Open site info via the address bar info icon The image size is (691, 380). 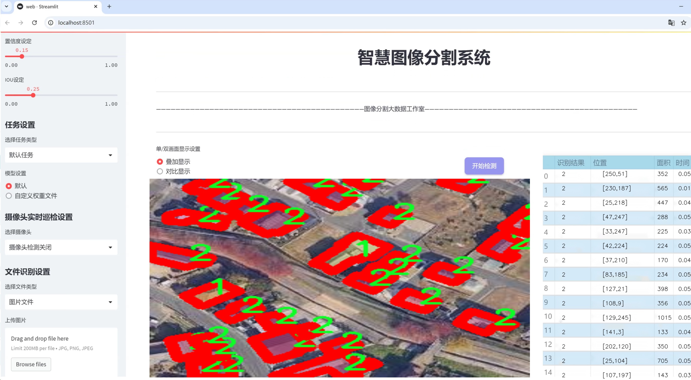tap(51, 23)
